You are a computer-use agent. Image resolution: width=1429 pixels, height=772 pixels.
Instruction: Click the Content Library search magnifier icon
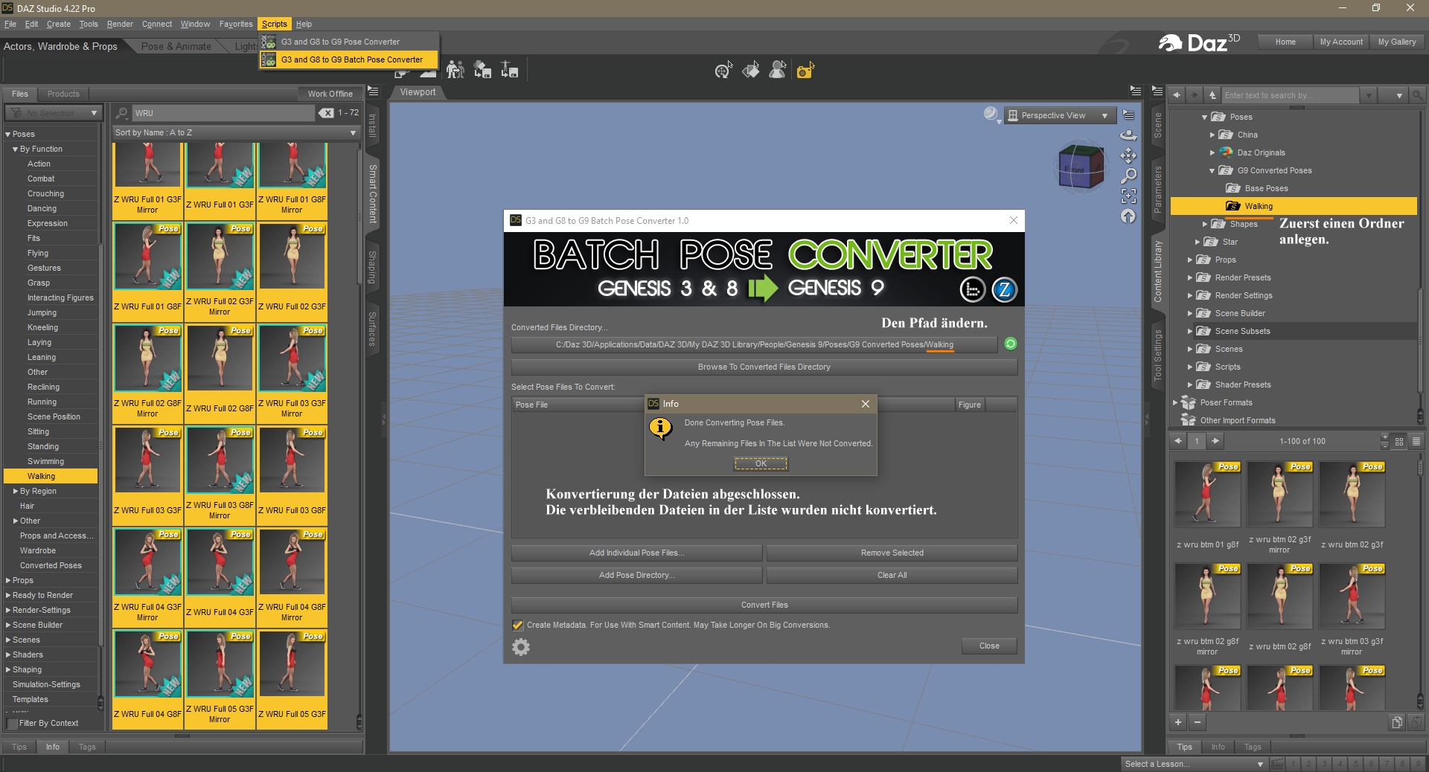tap(1417, 95)
